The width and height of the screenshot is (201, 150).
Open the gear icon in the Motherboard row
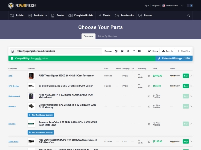(x=149, y=96)
